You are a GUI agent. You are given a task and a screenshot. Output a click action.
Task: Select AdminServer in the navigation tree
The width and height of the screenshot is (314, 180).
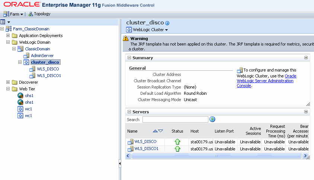42,56
